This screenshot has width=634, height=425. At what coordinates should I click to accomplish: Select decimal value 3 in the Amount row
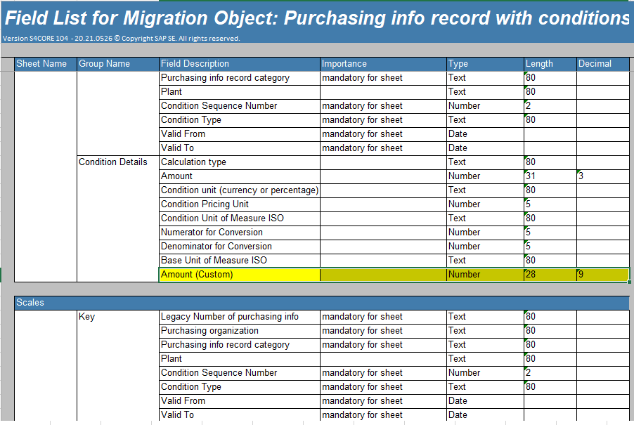[603, 176]
